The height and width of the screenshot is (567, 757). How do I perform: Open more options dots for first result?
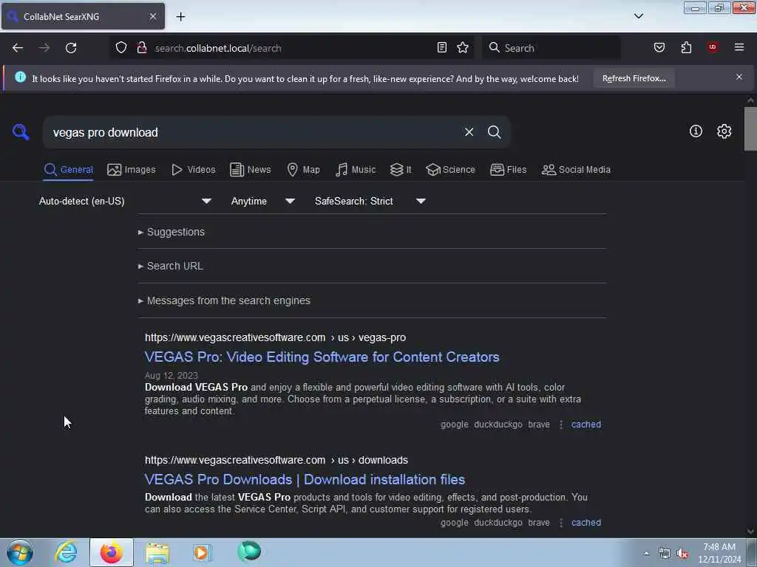point(560,425)
